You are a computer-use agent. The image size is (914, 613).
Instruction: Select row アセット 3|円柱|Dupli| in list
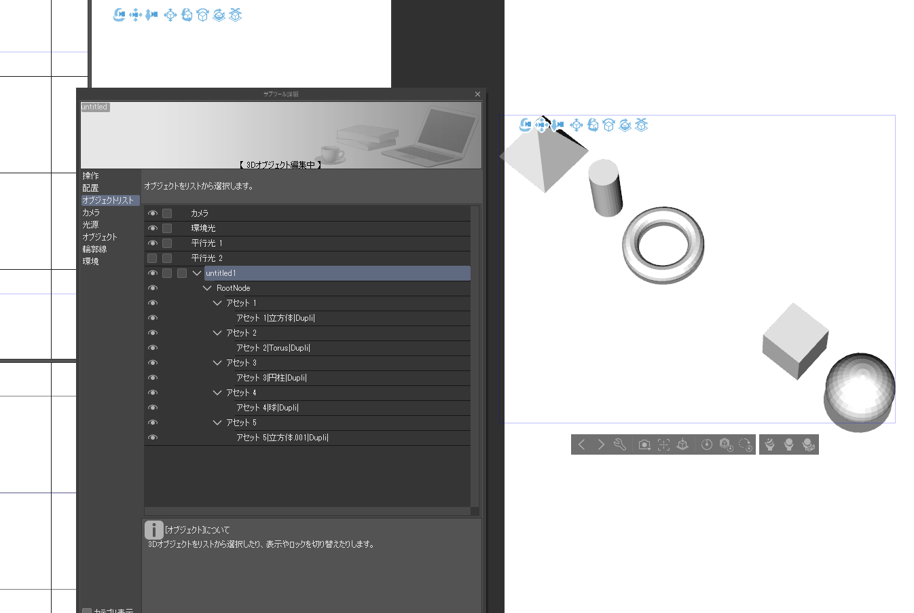(353, 378)
